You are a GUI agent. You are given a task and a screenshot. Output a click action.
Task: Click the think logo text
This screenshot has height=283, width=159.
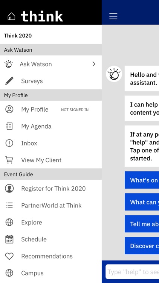(42, 16)
